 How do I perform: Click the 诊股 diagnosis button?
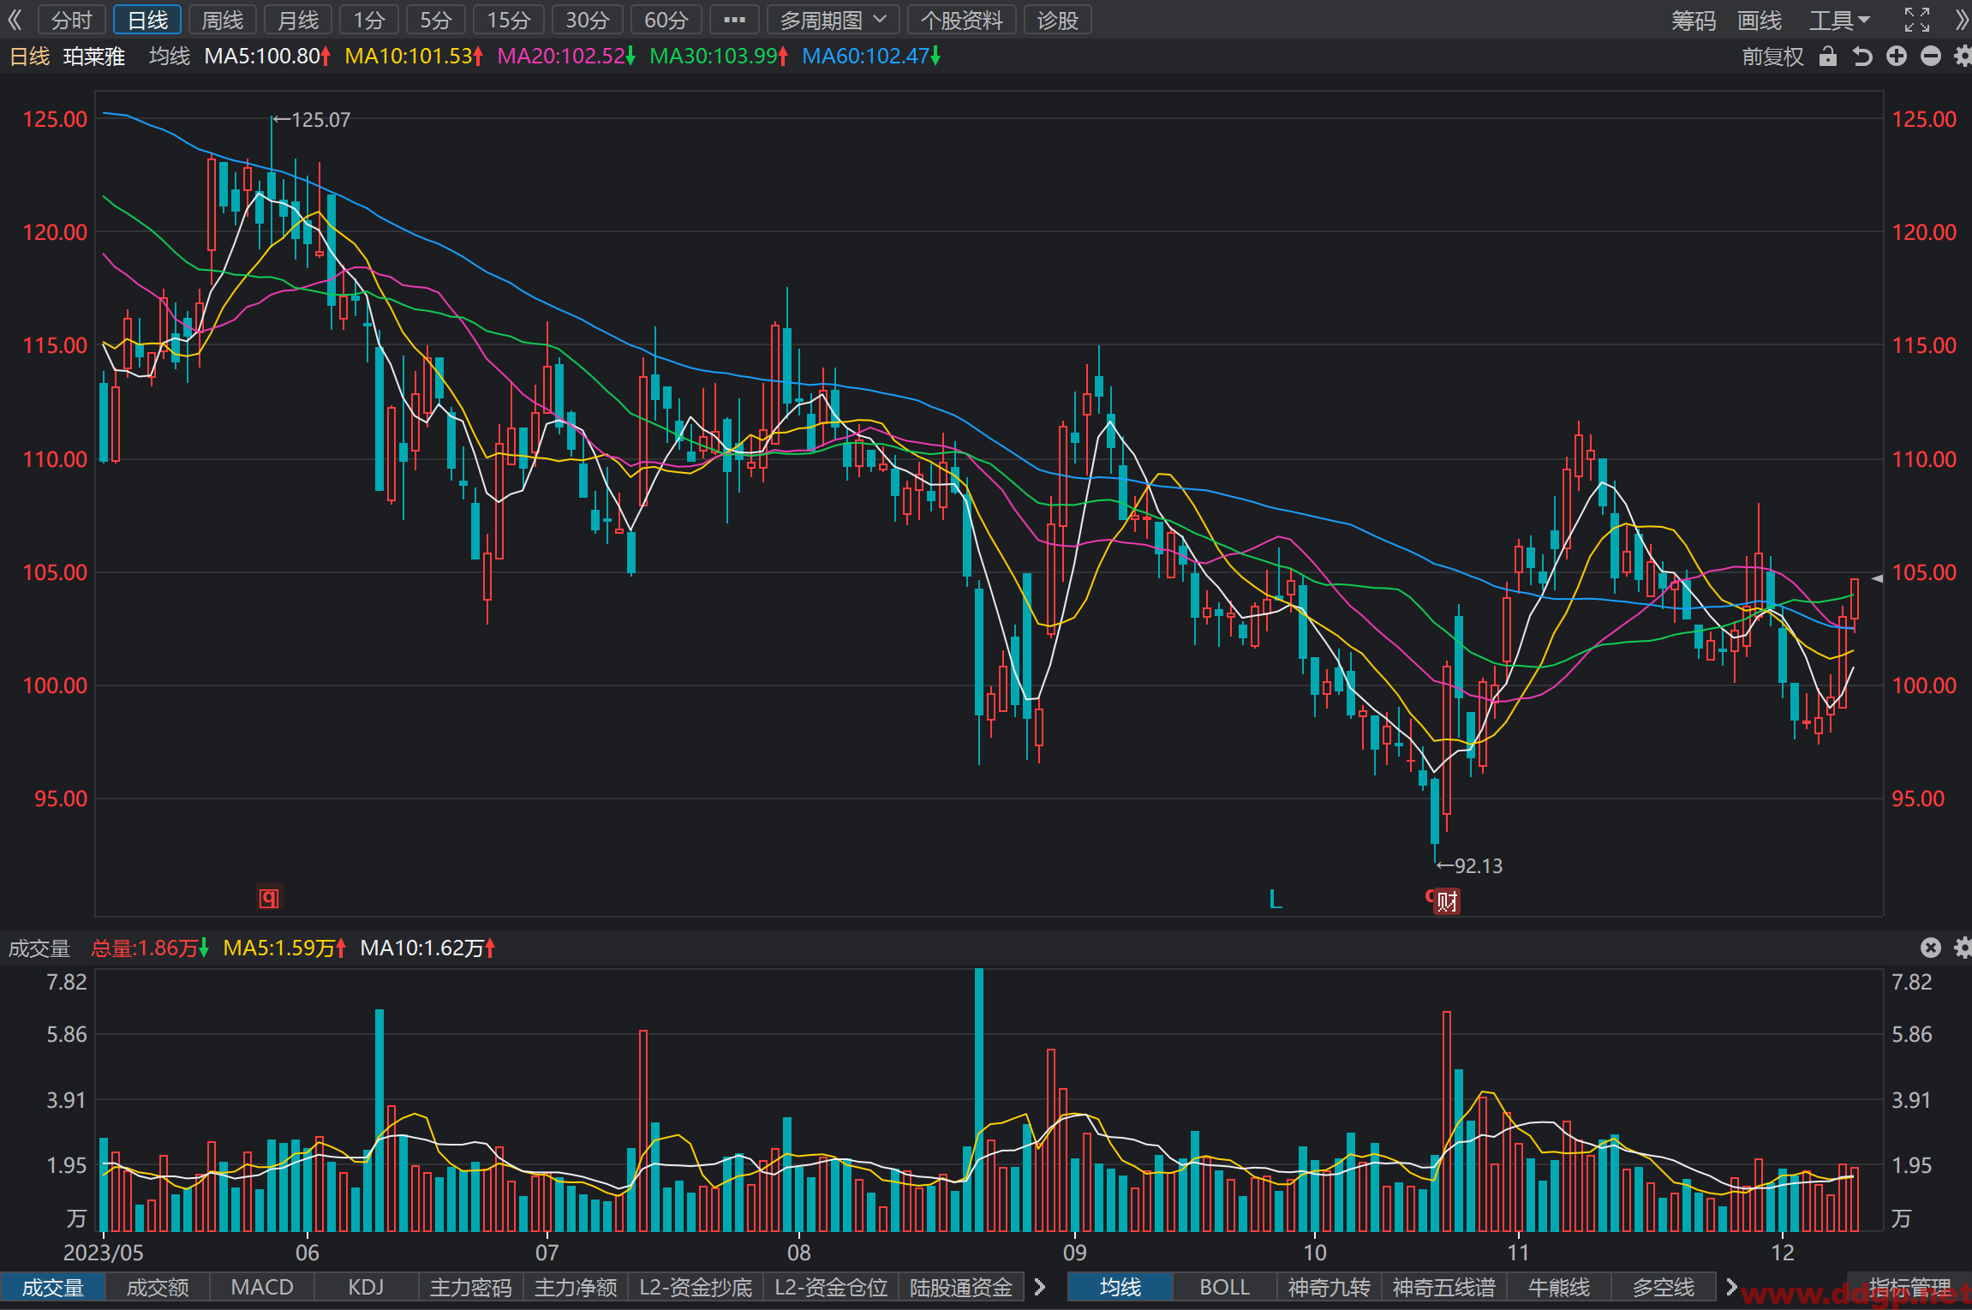pyautogui.click(x=1057, y=20)
